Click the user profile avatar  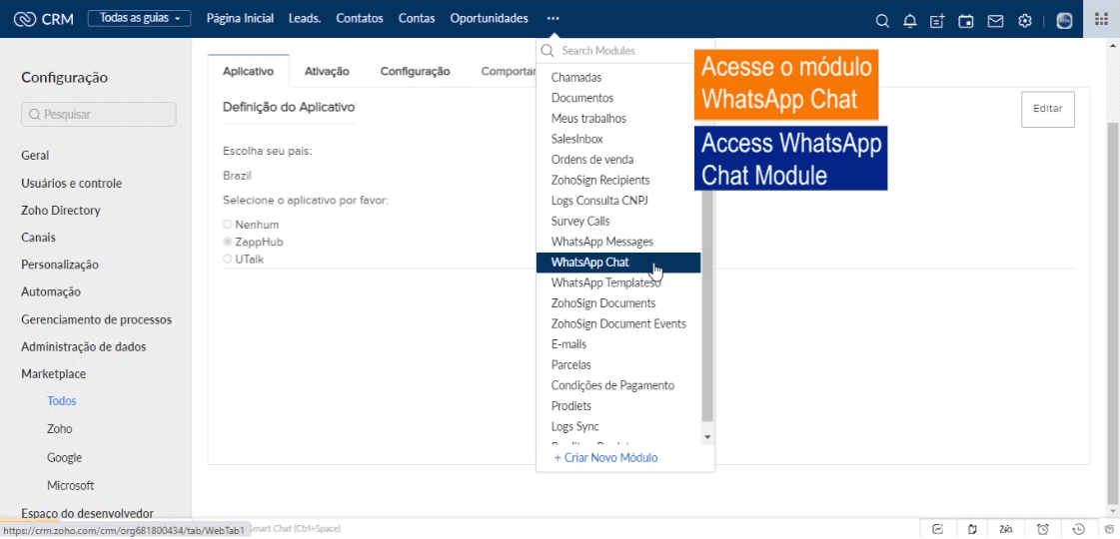point(1064,20)
